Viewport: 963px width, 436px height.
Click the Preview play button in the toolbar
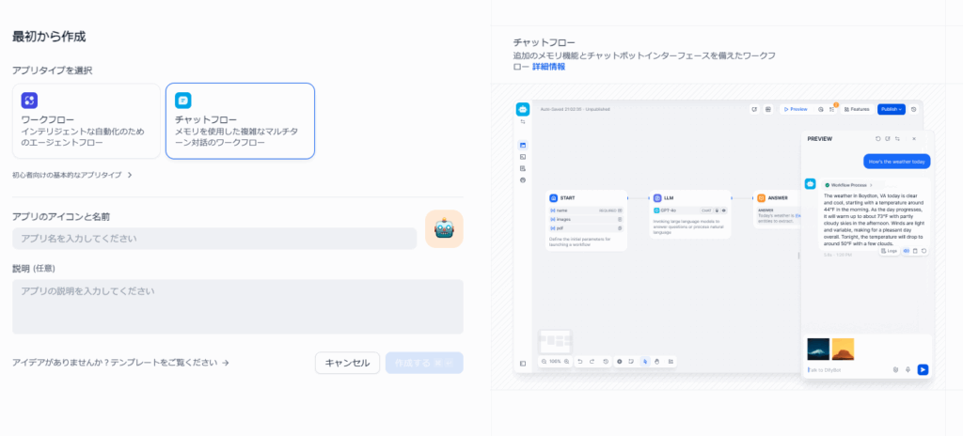click(x=795, y=109)
